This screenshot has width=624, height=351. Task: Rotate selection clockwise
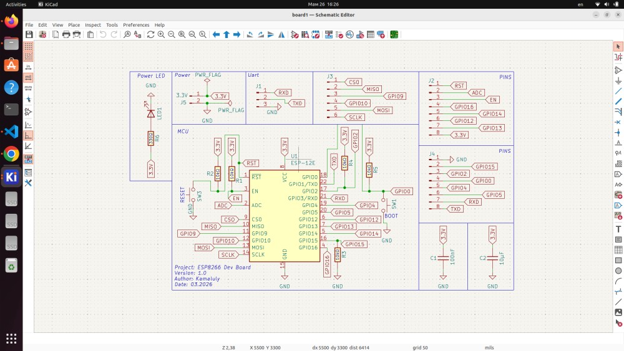point(261,34)
